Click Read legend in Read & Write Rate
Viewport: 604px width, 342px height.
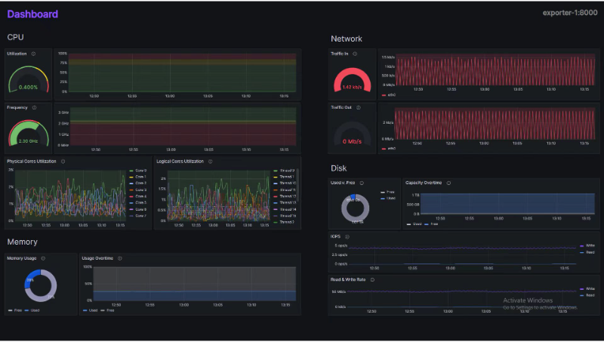[x=587, y=296]
